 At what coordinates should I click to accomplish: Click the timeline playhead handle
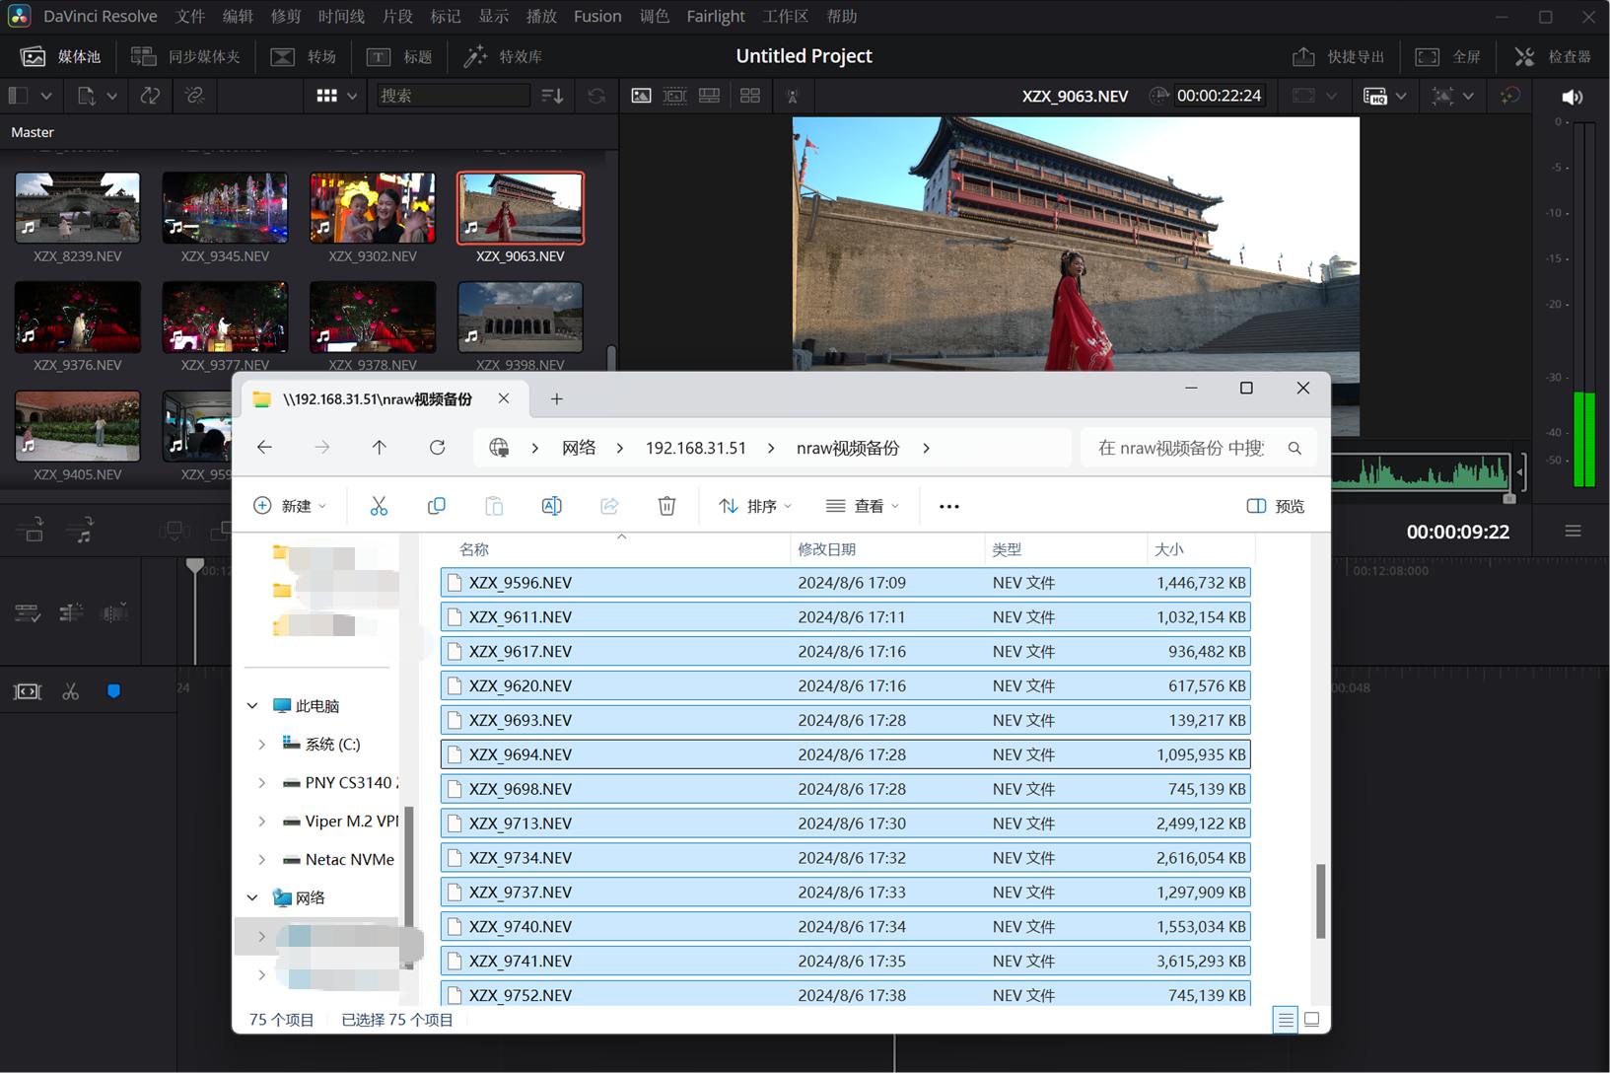[x=195, y=566]
